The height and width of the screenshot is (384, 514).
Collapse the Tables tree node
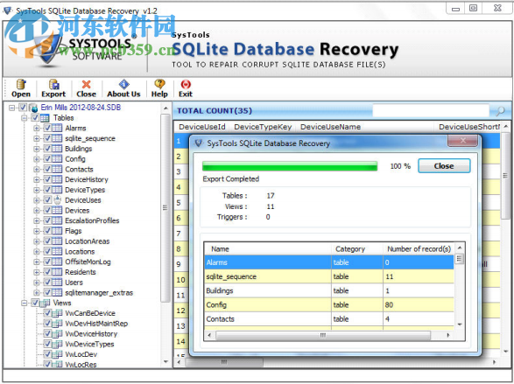click(x=25, y=118)
